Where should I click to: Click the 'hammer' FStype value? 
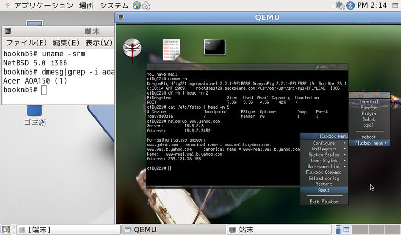click(x=248, y=116)
